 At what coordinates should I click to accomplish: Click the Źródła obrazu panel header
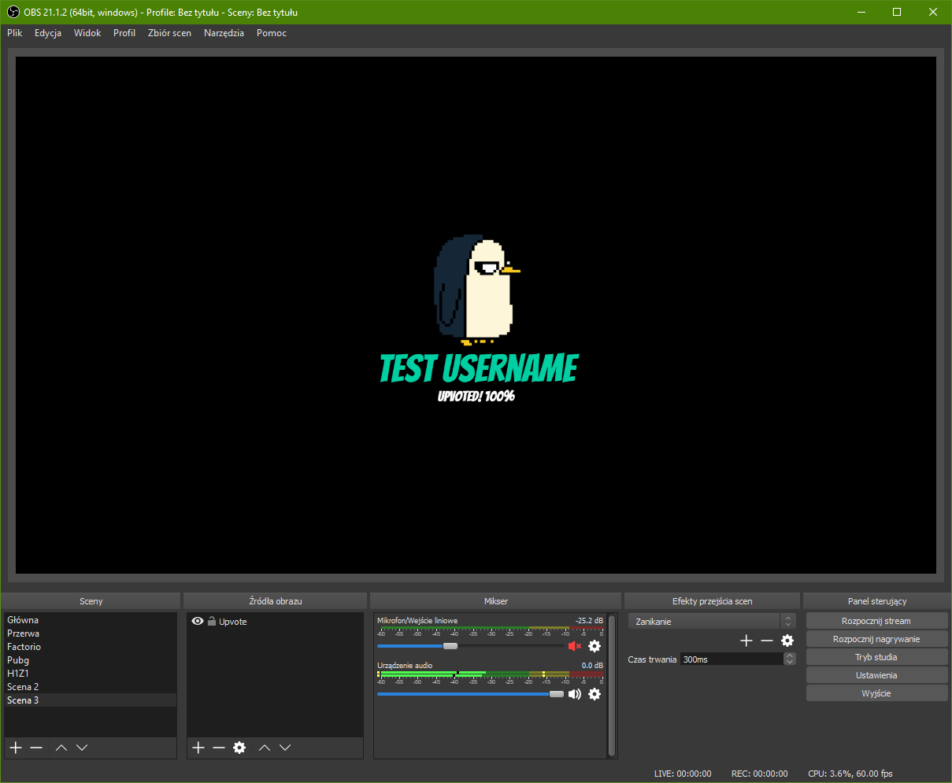tap(276, 601)
